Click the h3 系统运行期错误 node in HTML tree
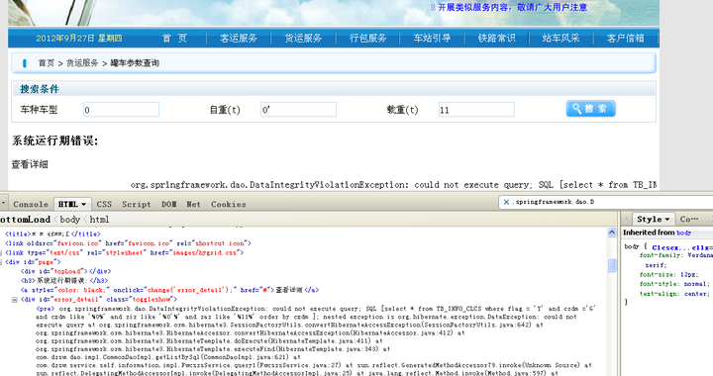Viewport: 713px width, 376px height. [64, 280]
